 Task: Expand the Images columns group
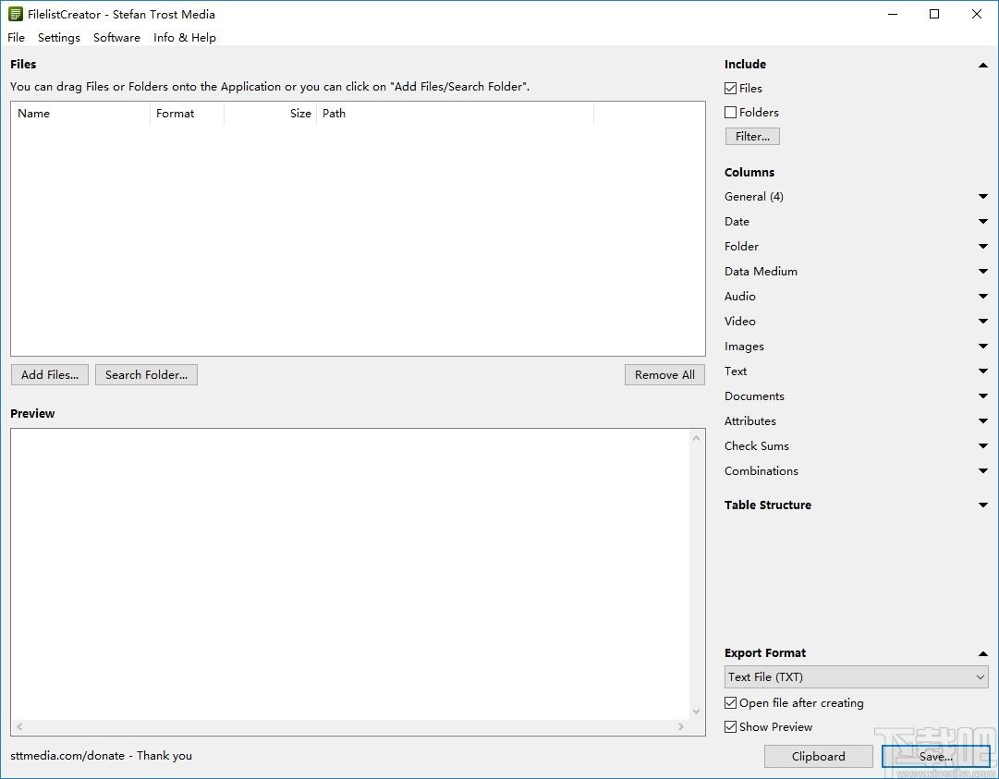[x=983, y=347]
